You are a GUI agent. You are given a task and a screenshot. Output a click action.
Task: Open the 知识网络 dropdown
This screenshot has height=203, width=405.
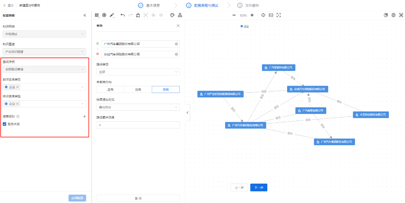44,34
